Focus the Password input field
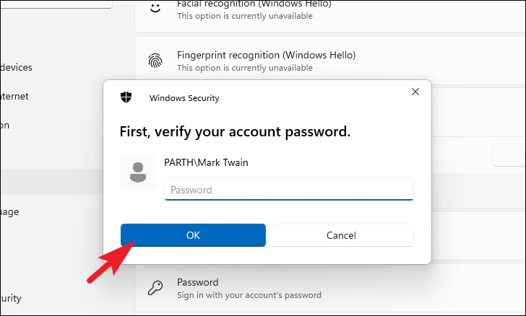 click(x=289, y=189)
